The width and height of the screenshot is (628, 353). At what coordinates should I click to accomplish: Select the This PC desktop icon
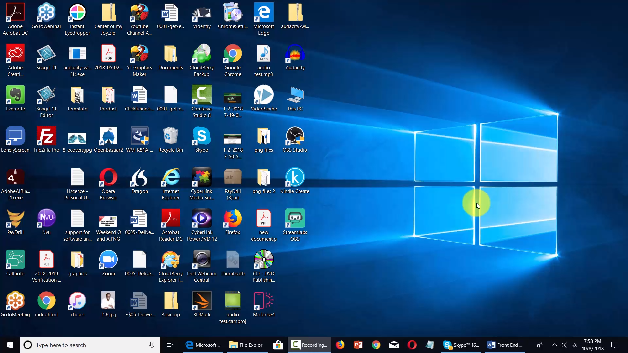click(x=295, y=98)
